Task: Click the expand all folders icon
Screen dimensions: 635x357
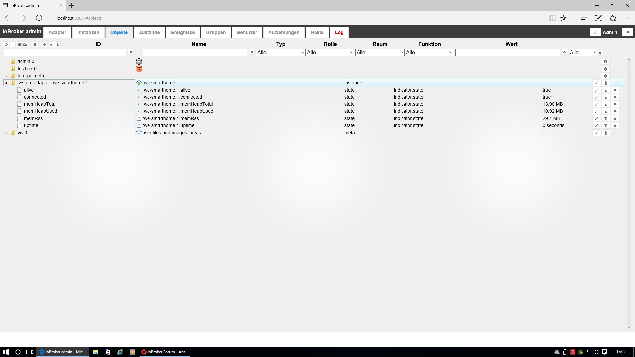Action: tap(25, 44)
